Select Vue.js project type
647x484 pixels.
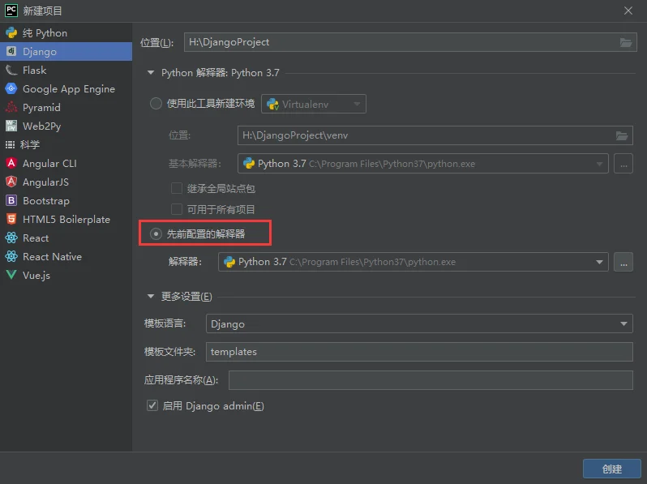coord(66,275)
